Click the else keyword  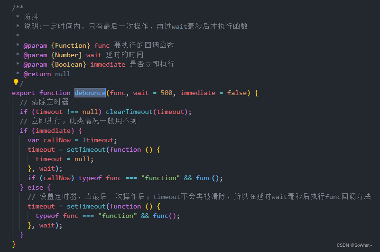tap(35, 187)
